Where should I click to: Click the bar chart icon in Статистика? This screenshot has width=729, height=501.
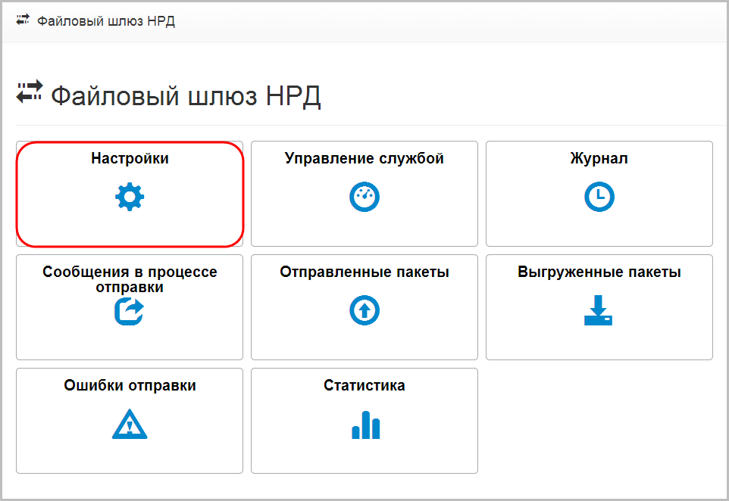(366, 425)
